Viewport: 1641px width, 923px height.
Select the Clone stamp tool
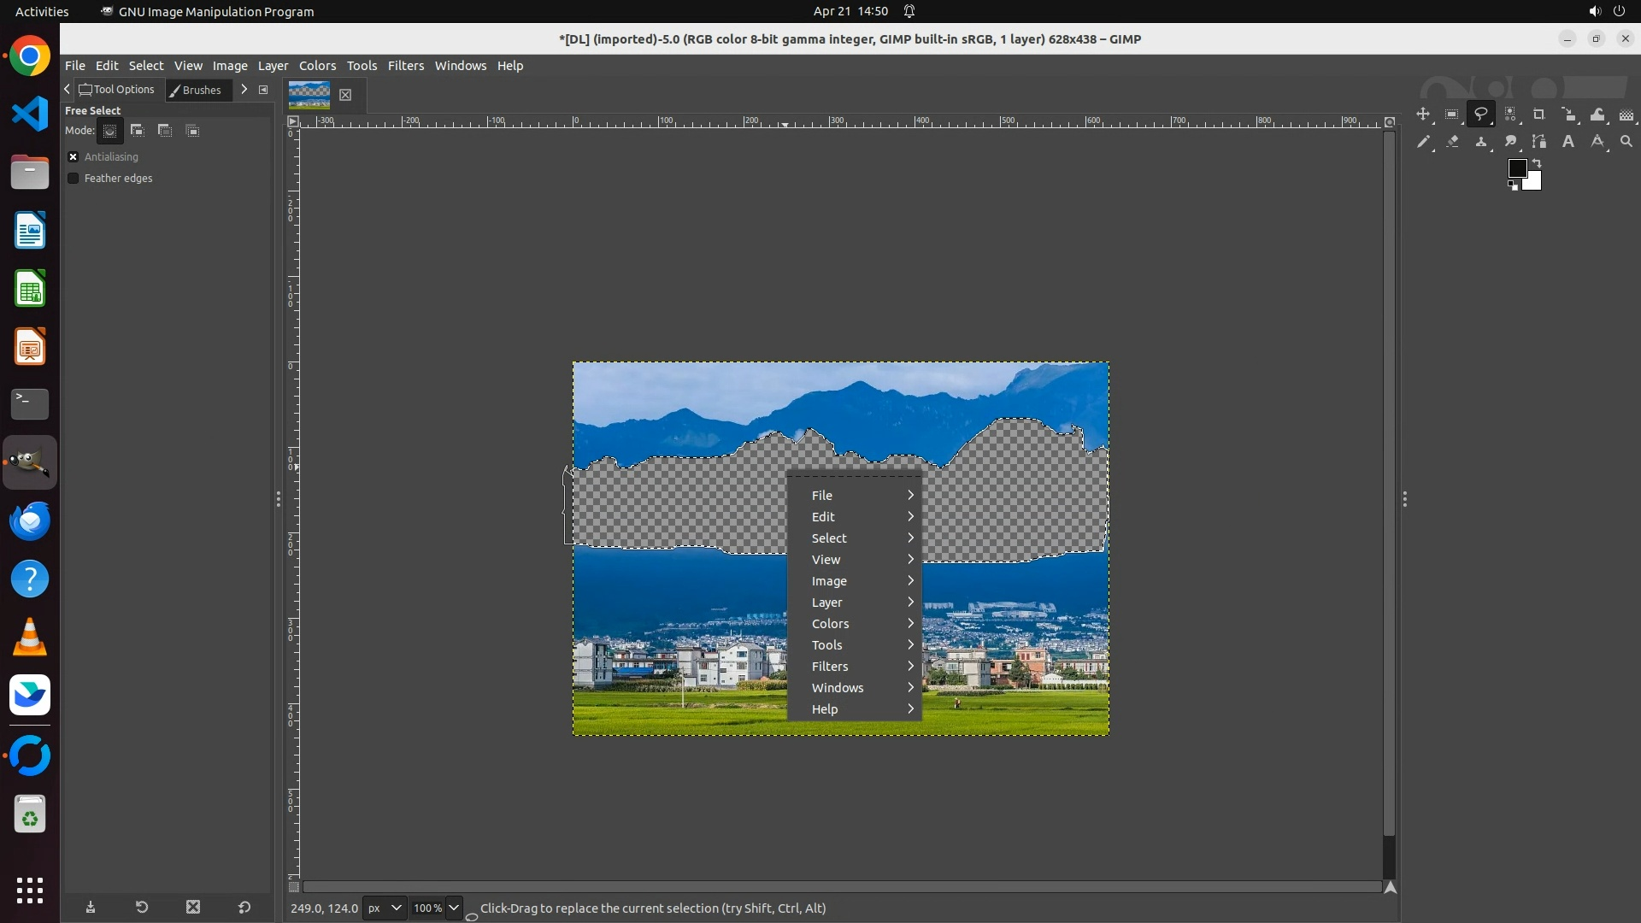click(x=1481, y=142)
